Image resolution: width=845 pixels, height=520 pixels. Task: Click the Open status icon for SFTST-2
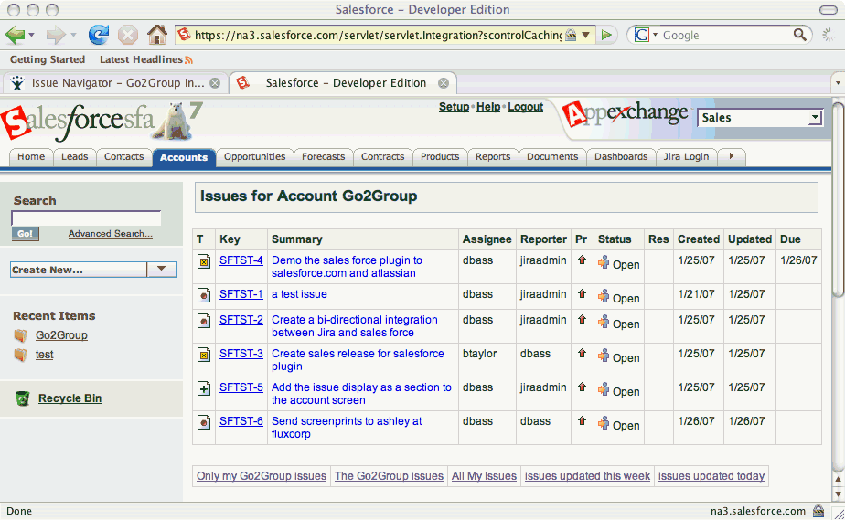(604, 323)
